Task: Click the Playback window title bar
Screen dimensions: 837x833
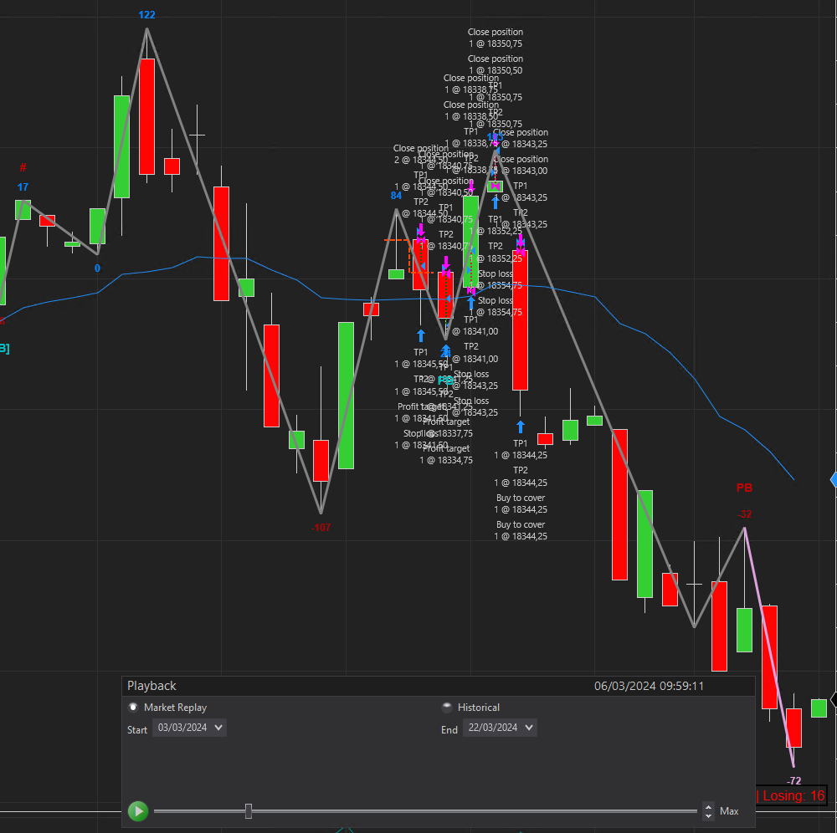Action: point(439,686)
